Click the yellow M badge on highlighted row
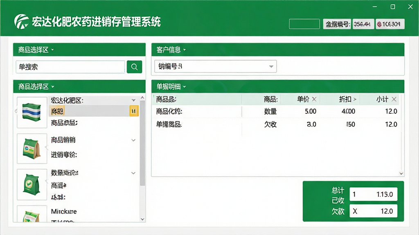 pyautogui.click(x=134, y=111)
